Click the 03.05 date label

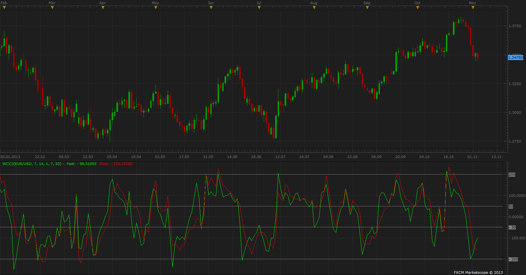(x=160, y=157)
